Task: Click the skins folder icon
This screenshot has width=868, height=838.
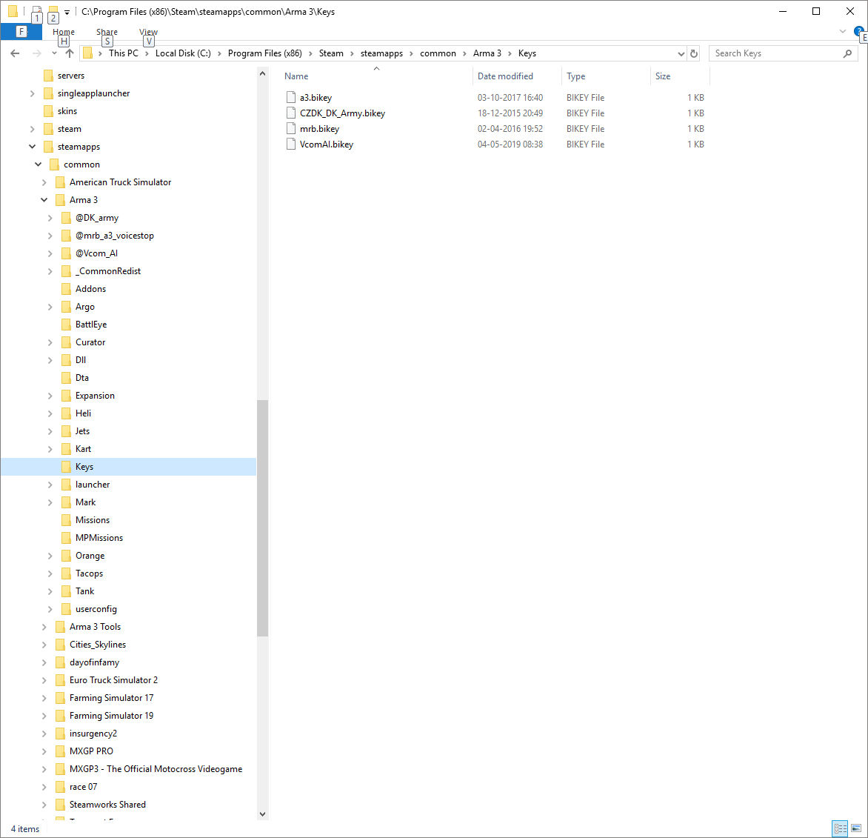Action: click(x=48, y=111)
